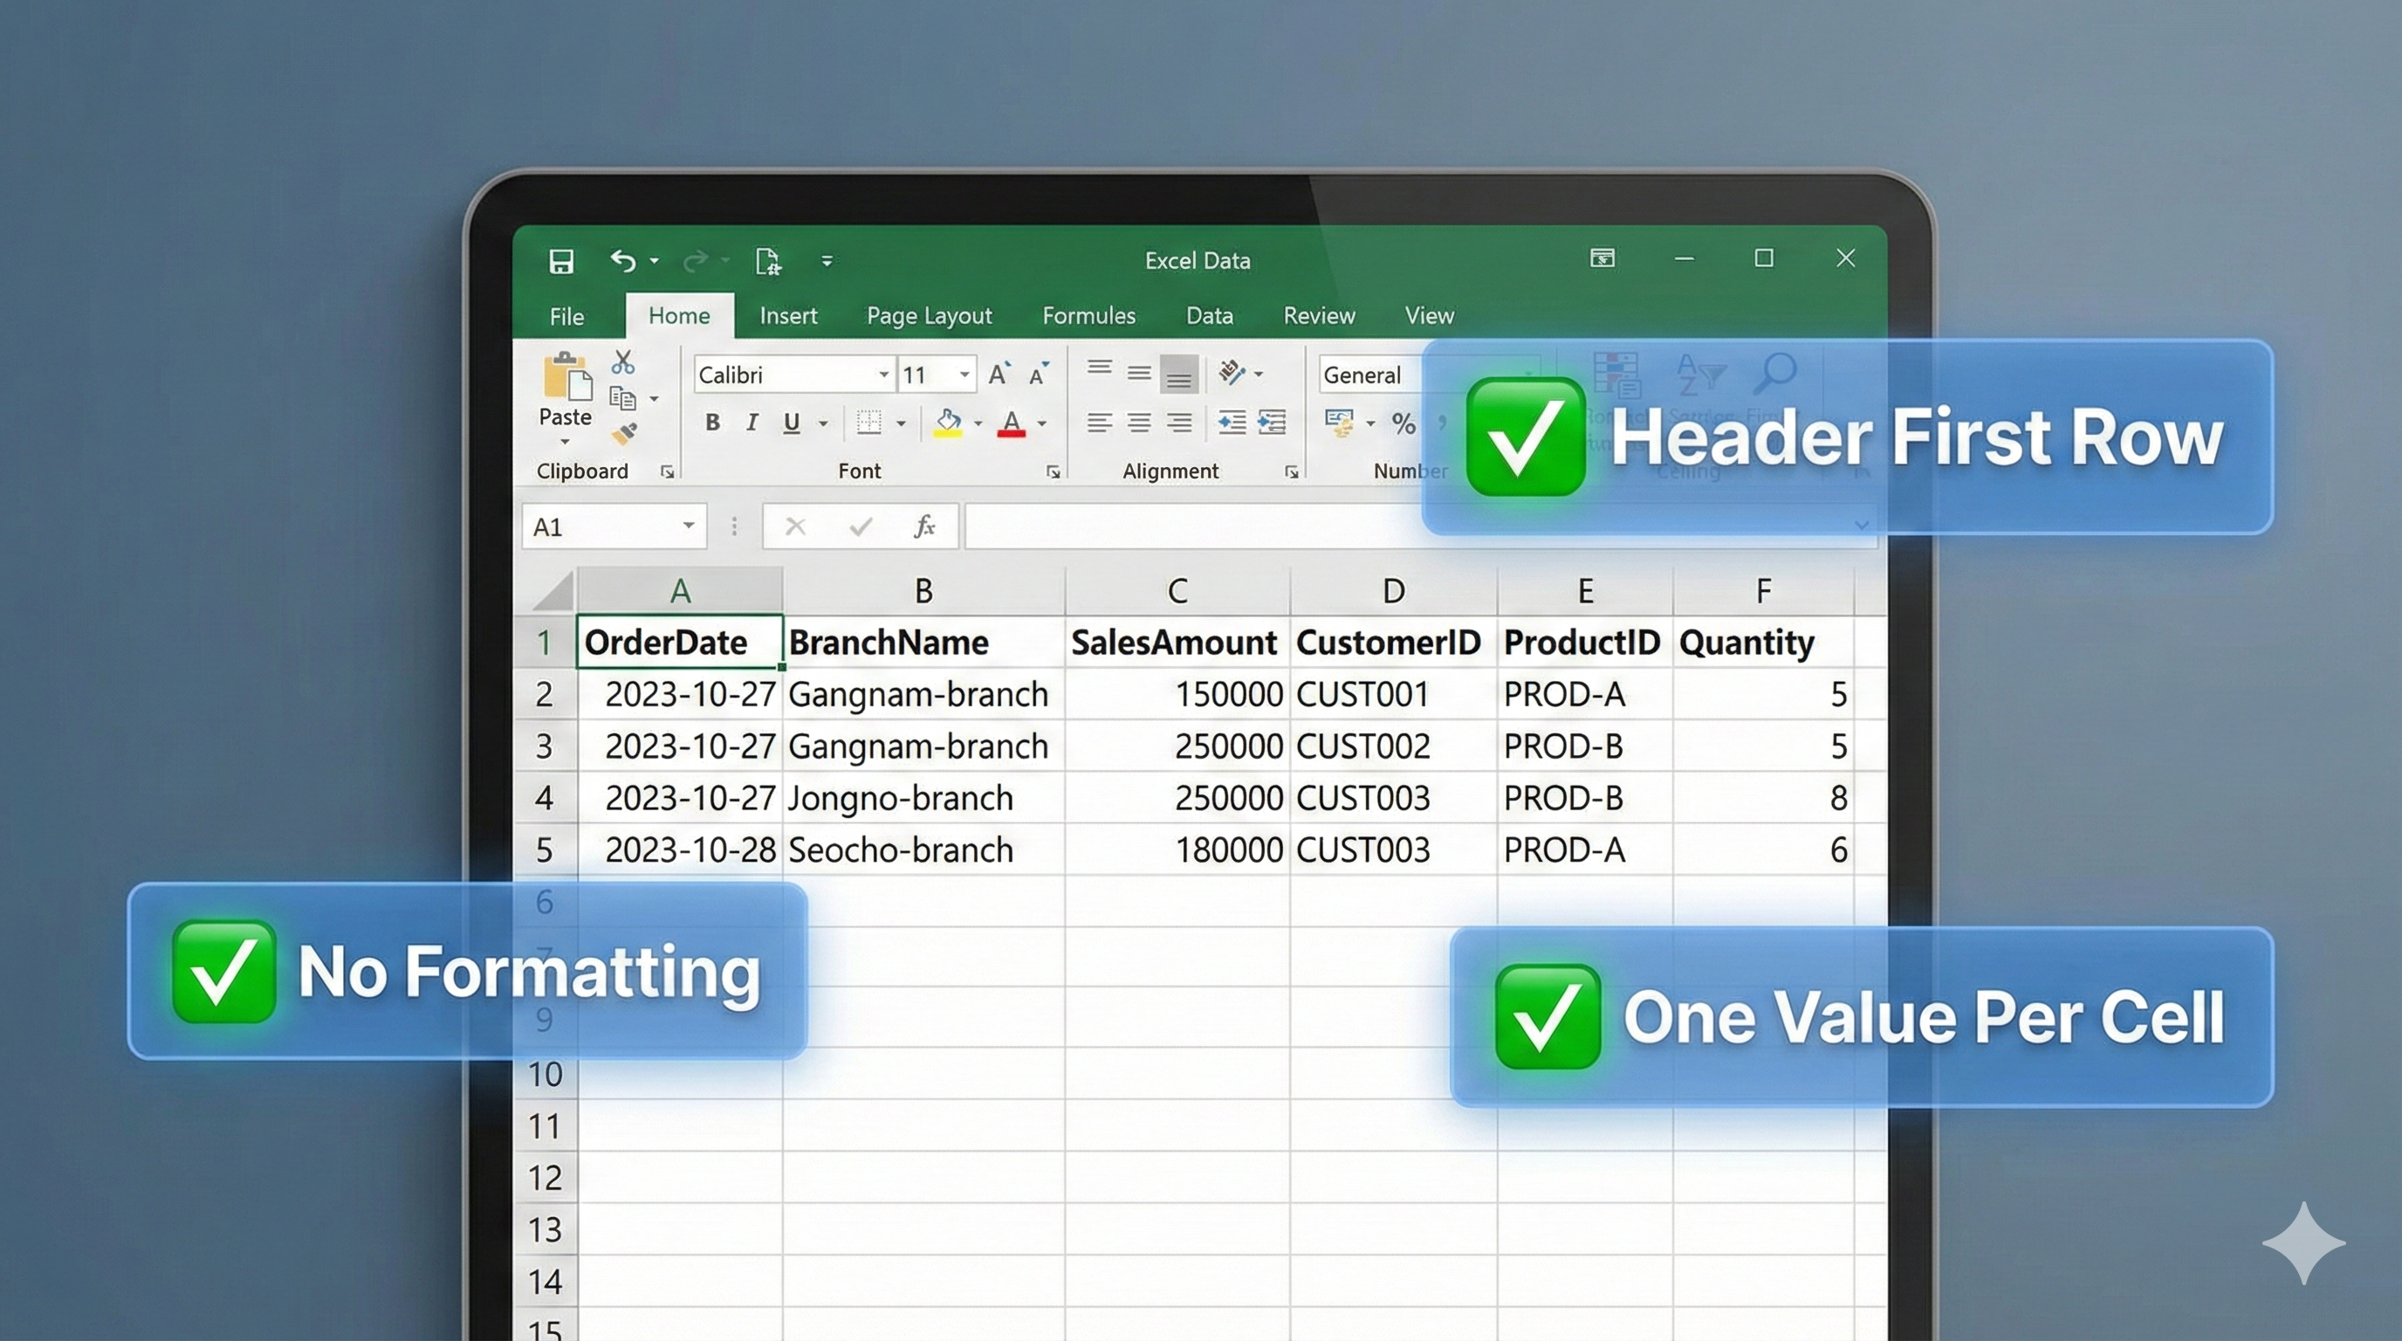Toggle Underline formatting

tap(792, 423)
